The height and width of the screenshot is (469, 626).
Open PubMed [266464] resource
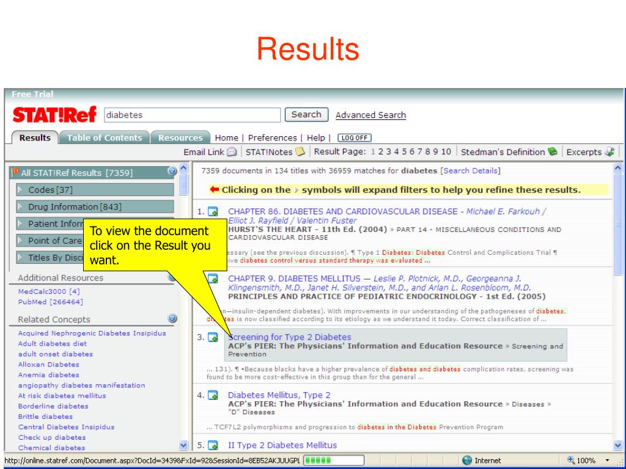(x=50, y=302)
